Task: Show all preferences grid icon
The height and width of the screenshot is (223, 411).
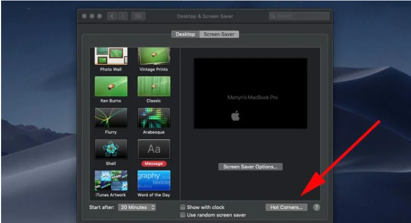Action: [138, 16]
